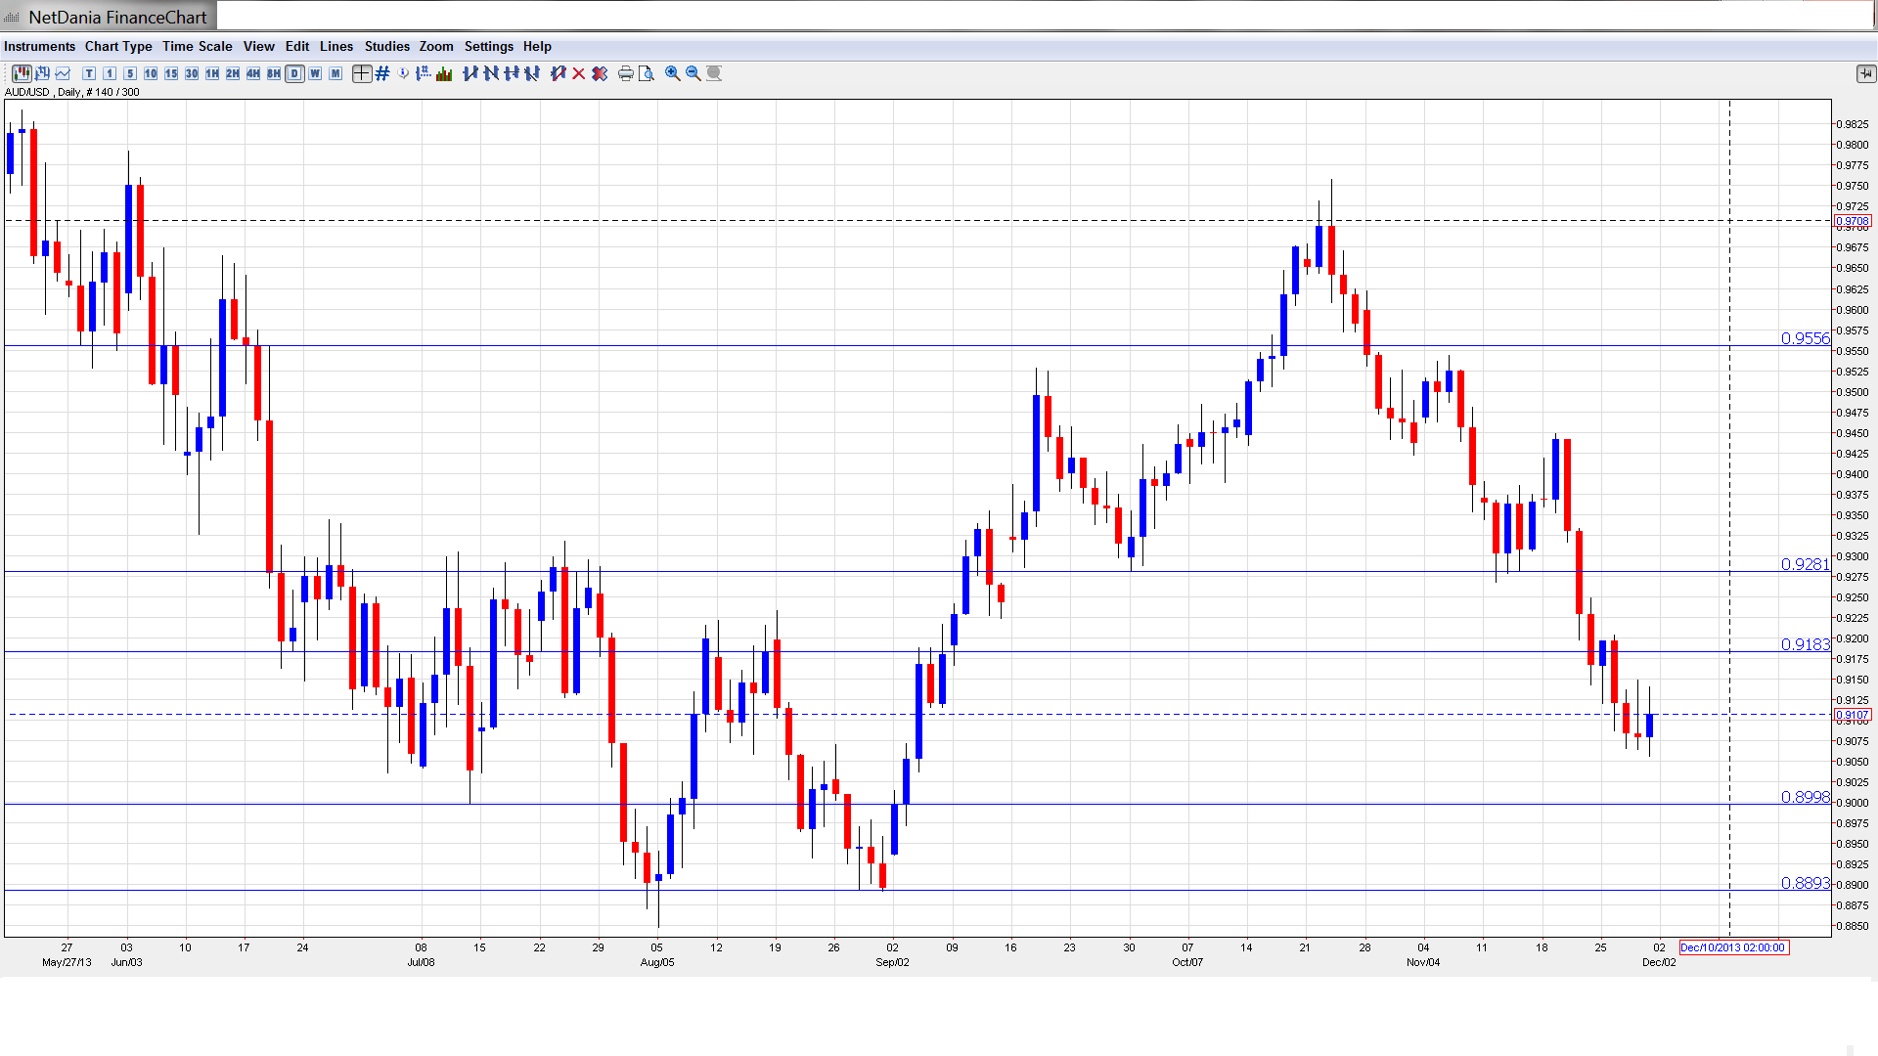Open the Studies menu

[x=386, y=46]
